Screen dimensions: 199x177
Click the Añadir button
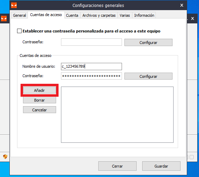point(39,90)
